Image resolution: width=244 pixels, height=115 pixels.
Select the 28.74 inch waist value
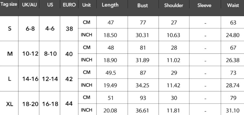(233, 85)
